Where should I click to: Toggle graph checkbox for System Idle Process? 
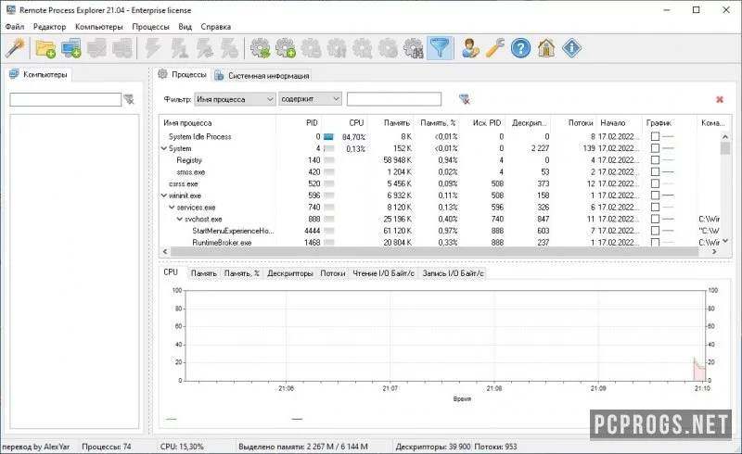point(655,137)
